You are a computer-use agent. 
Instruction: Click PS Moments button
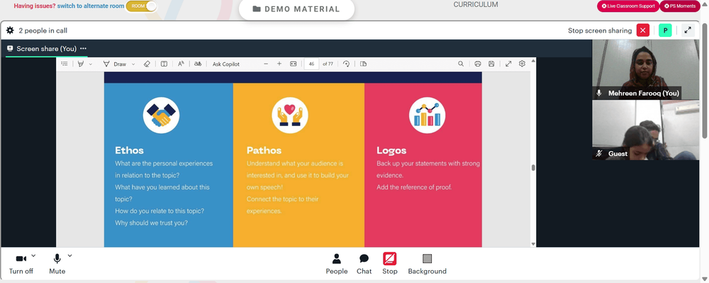coord(680,6)
